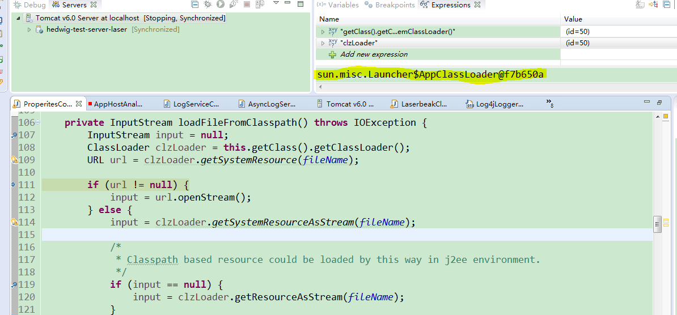The image size is (677, 315).
Task: Maximize the Servers view panel
Action: click(x=301, y=4)
